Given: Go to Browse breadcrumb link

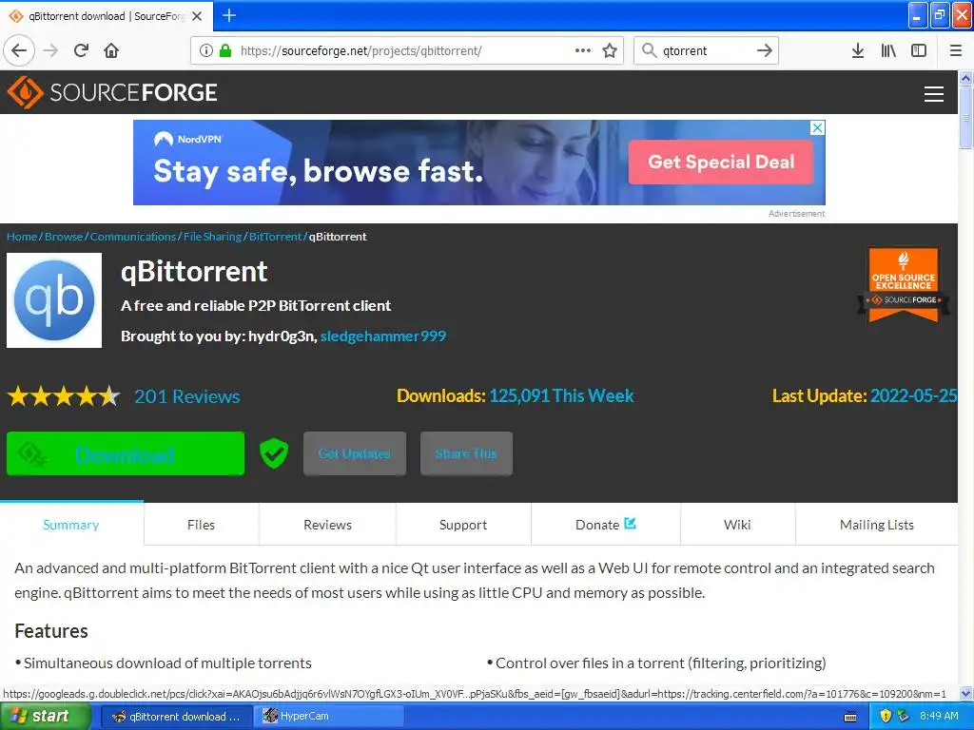Looking at the screenshot, I should click(64, 237).
